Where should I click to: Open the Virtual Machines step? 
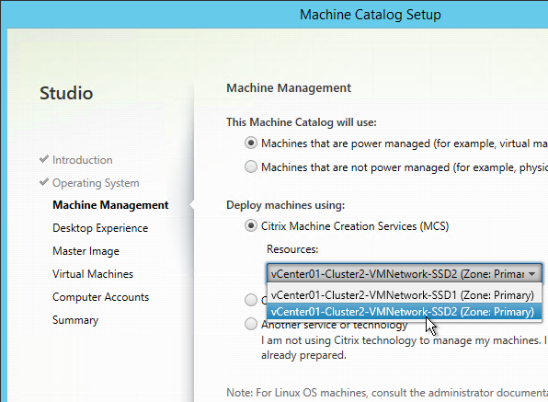pos(93,274)
